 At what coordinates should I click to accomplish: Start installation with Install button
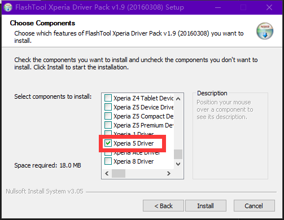tap(206, 206)
